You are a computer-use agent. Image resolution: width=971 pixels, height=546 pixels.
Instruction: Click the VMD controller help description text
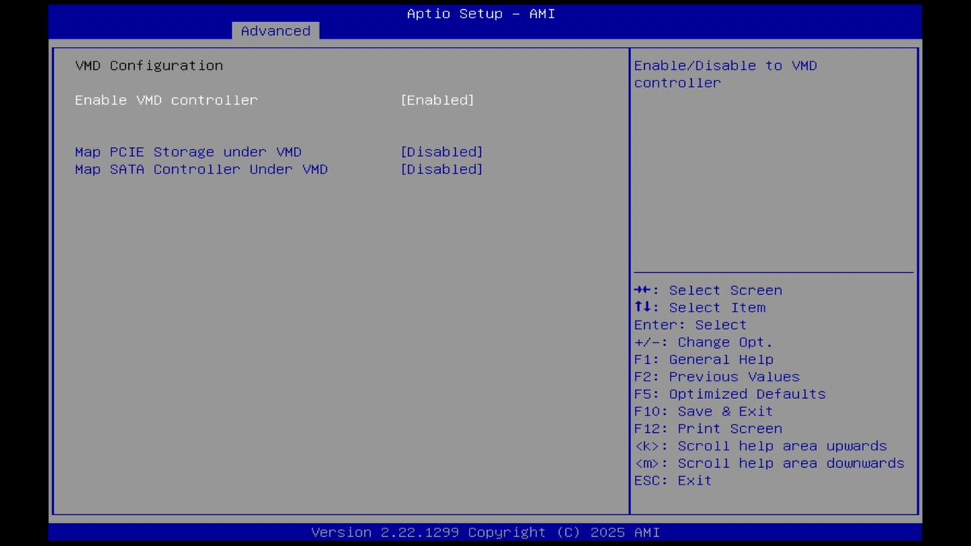725,74
